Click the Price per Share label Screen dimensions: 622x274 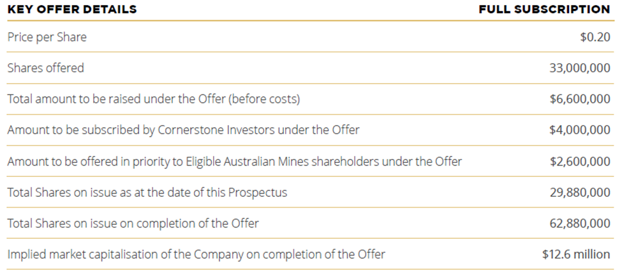pyautogui.click(x=47, y=37)
